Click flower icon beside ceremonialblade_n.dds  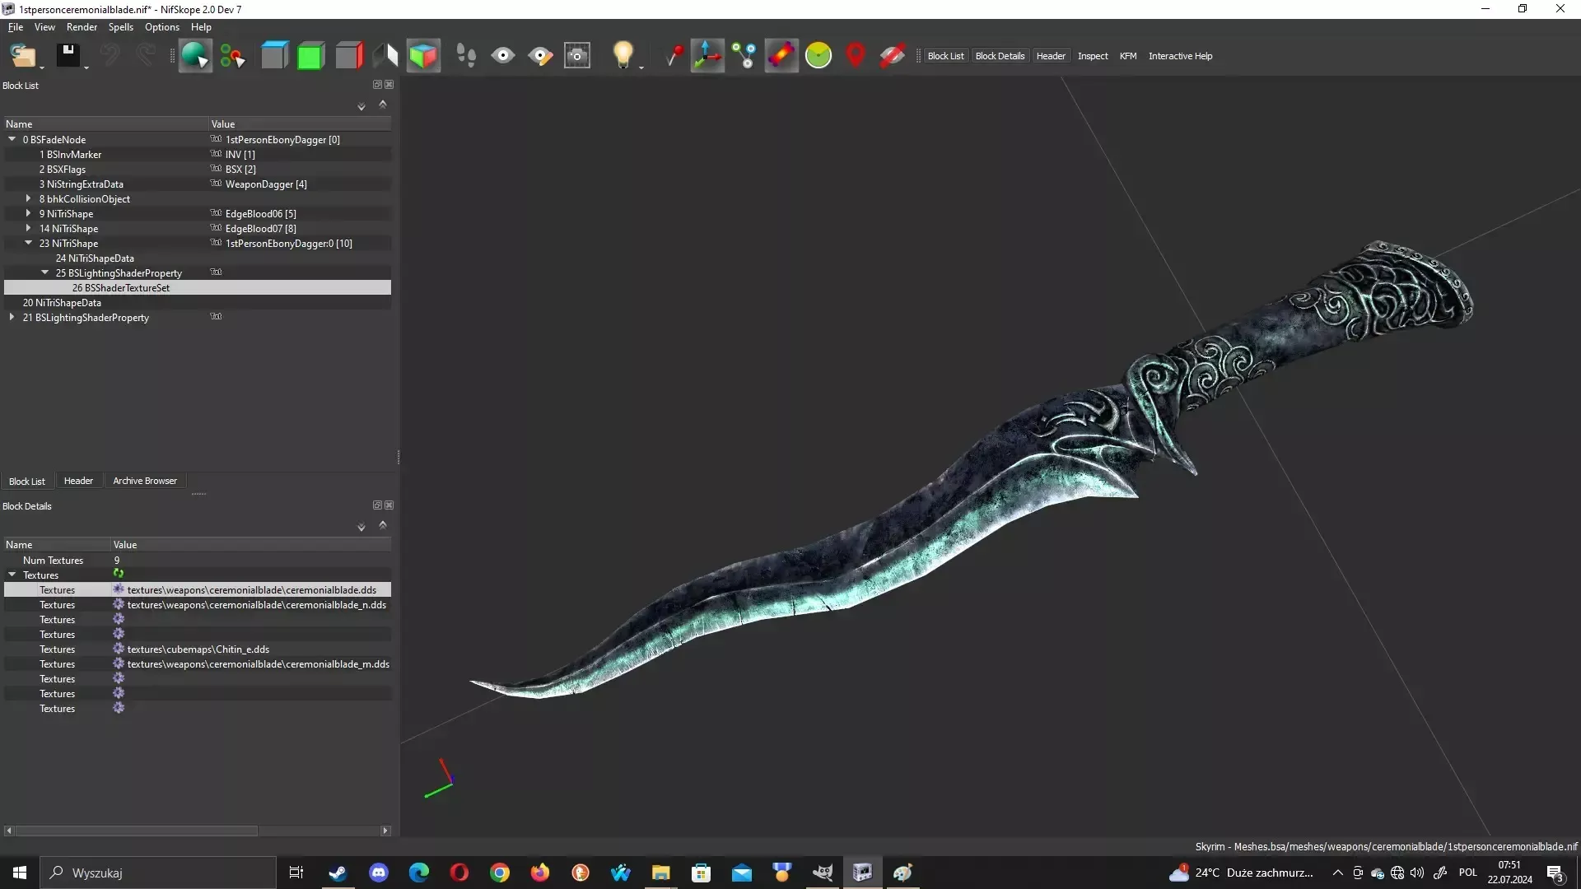pyautogui.click(x=119, y=604)
